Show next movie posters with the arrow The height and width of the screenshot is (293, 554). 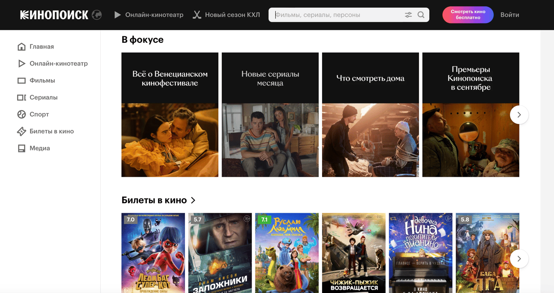coord(519,259)
